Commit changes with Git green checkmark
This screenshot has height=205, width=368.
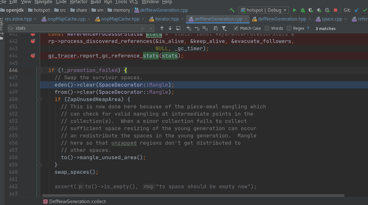click(x=365, y=10)
